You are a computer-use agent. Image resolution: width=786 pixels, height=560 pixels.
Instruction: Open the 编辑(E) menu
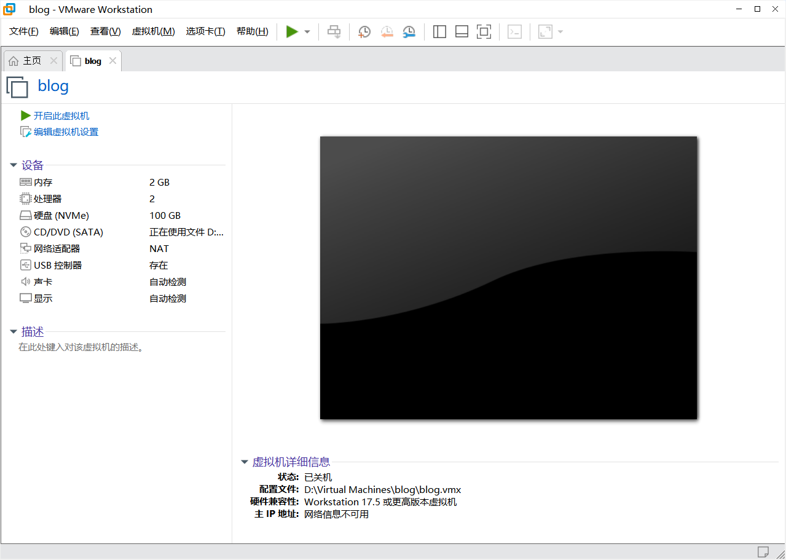point(65,31)
